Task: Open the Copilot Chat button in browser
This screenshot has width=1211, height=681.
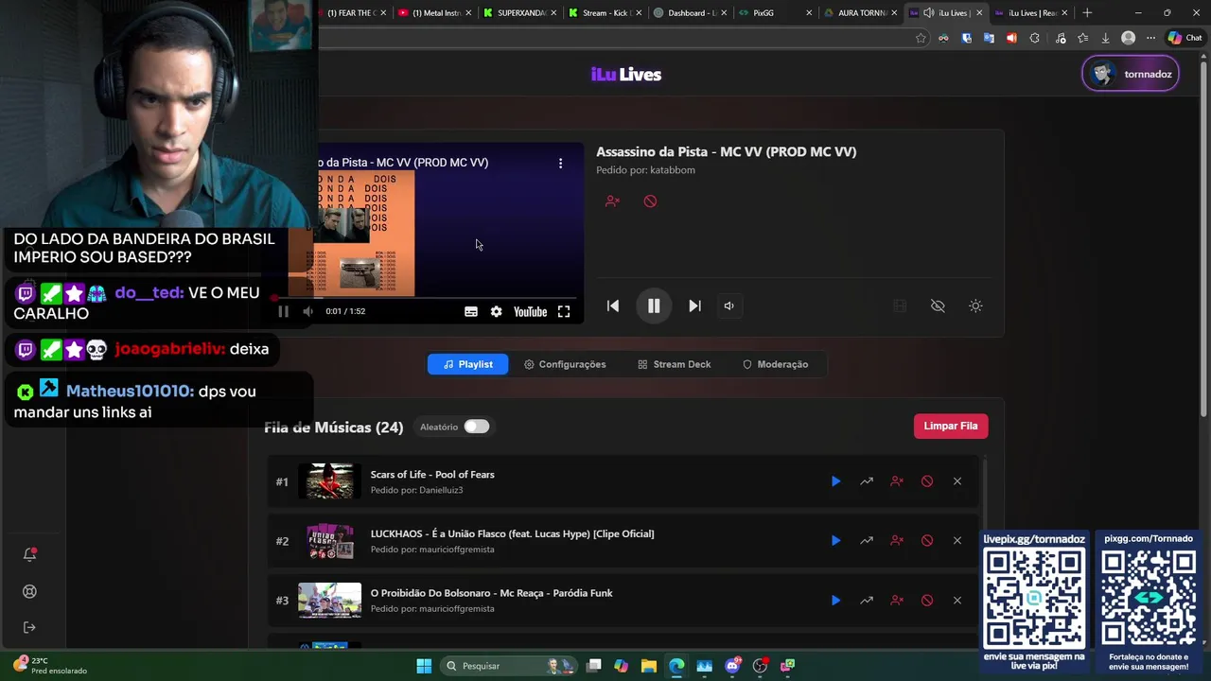Action: [x=1185, y=38]
